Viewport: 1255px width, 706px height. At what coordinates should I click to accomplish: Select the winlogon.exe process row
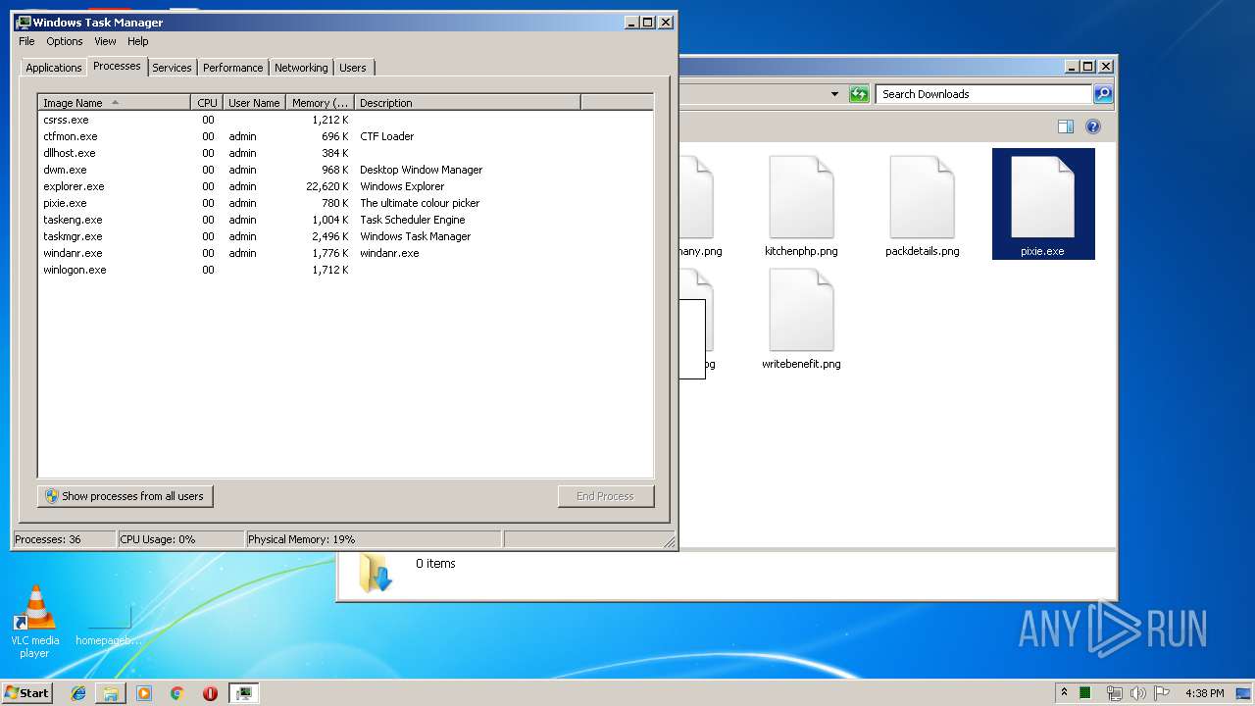(345, 270)
